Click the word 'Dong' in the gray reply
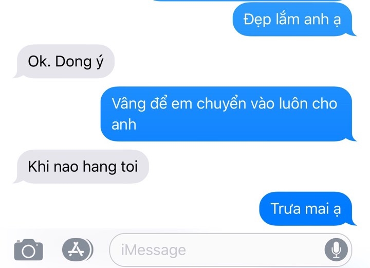This screenshot has height=268, width=370. pyautogui.click(x=73, y=62)
